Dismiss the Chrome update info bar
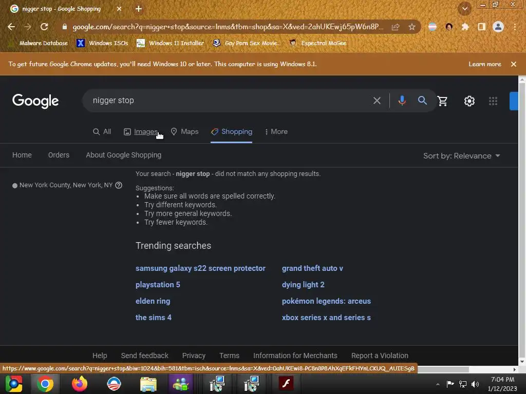 (x=514, y=64)
